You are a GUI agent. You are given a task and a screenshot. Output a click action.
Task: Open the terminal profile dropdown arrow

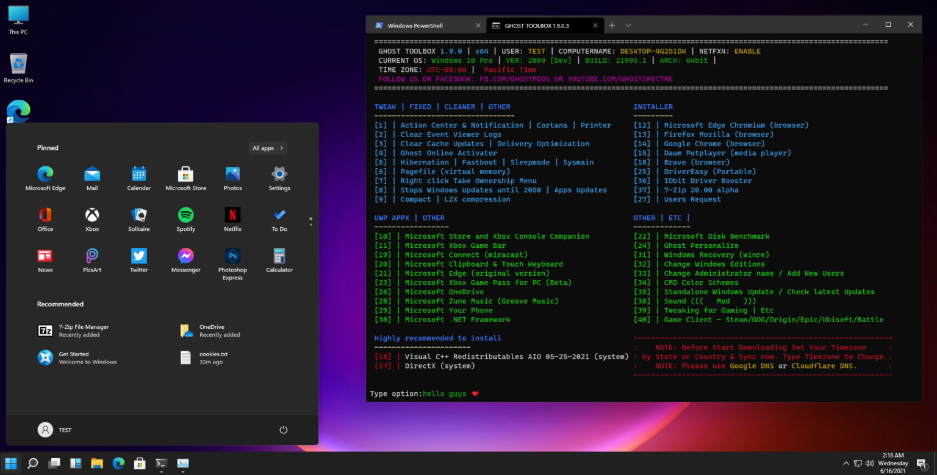(628, 26)
